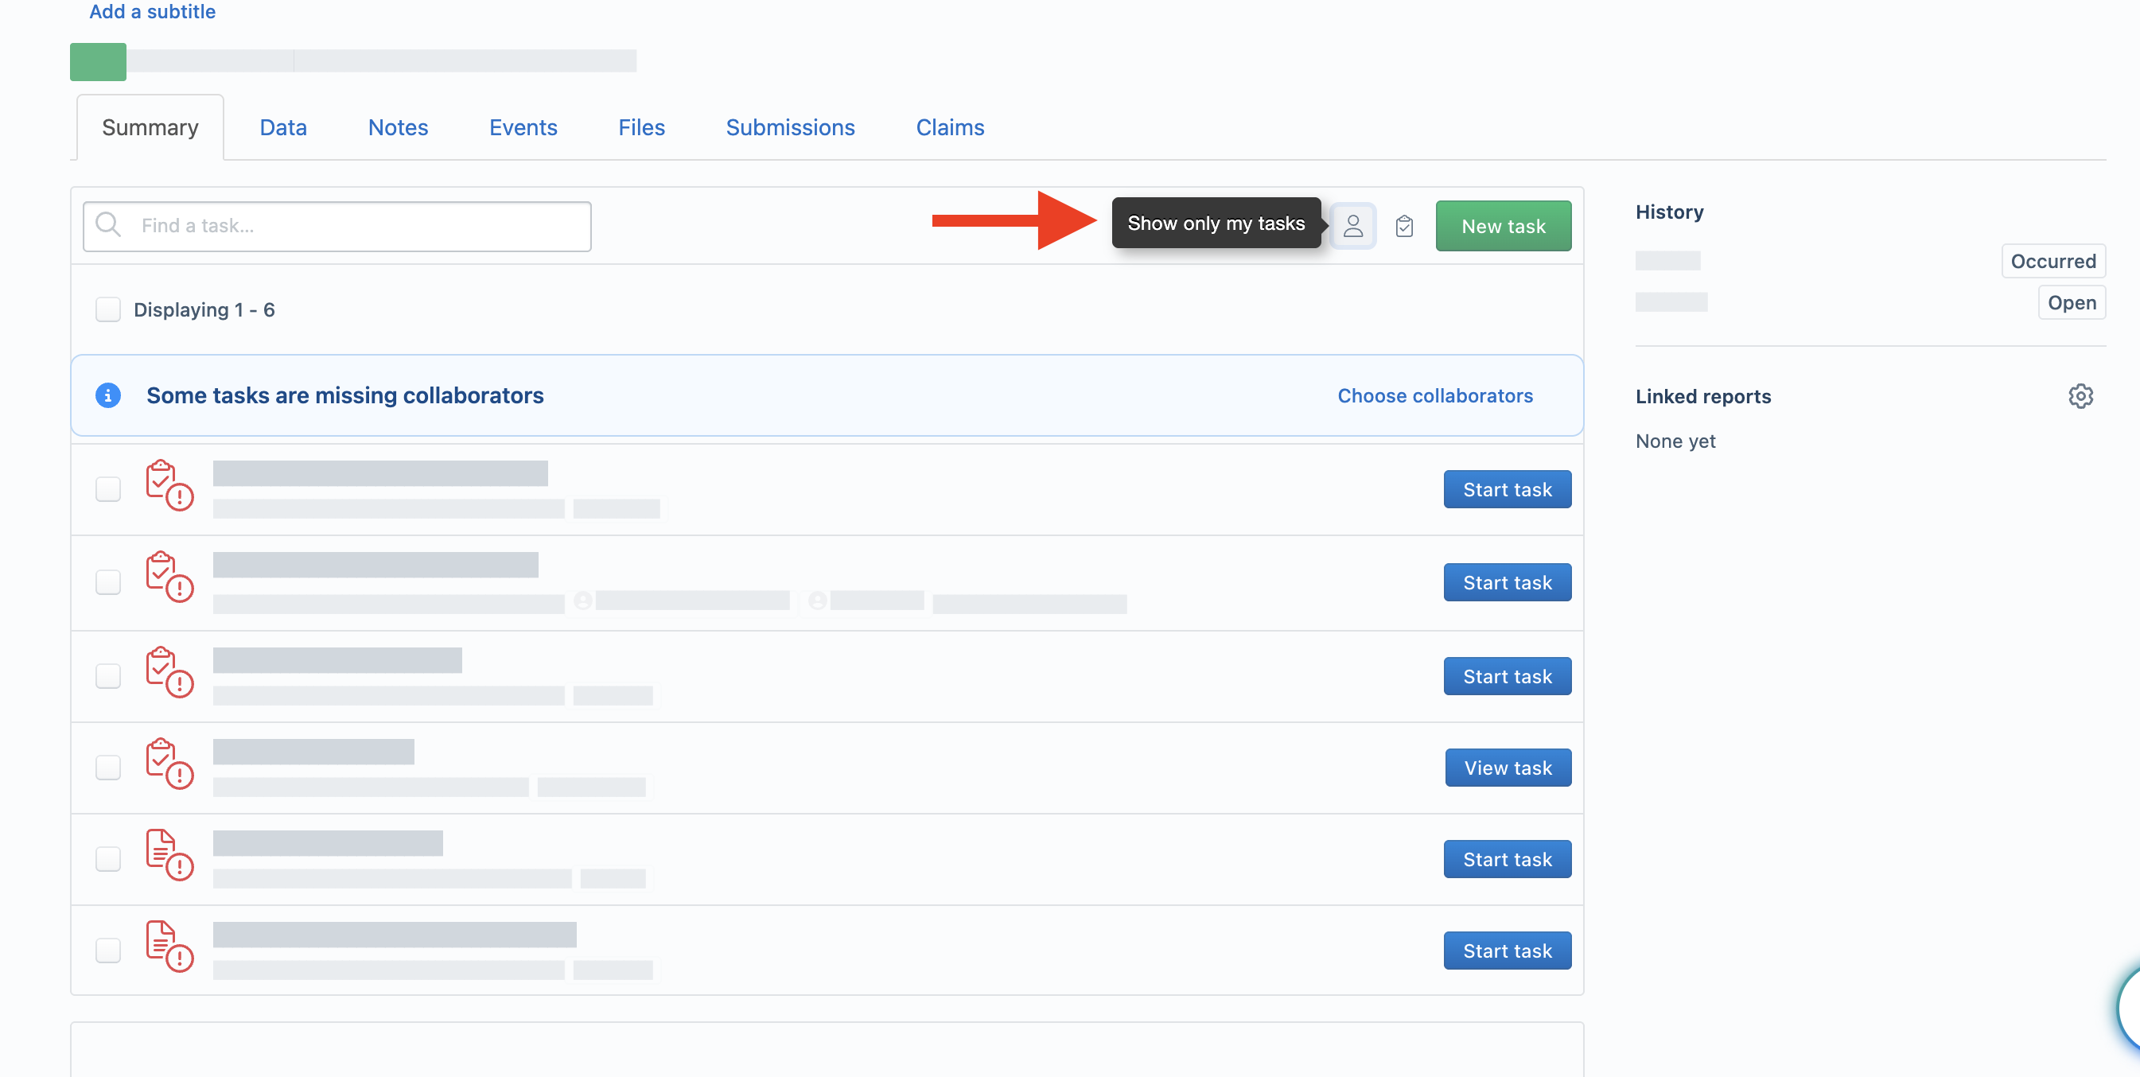Click the Linked reports heading
The width and height of the screenshot is (2140, 1077).
[x=1703, y=396]
